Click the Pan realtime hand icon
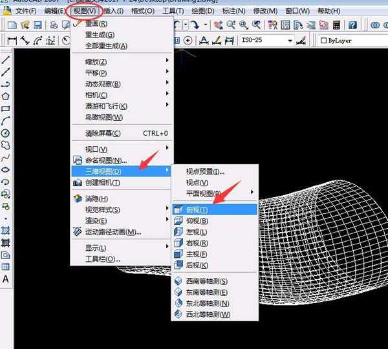 point(219,25)
